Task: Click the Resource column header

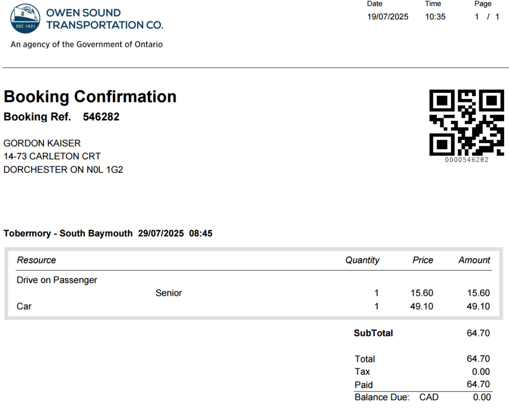Action: [x=36, y=260]
